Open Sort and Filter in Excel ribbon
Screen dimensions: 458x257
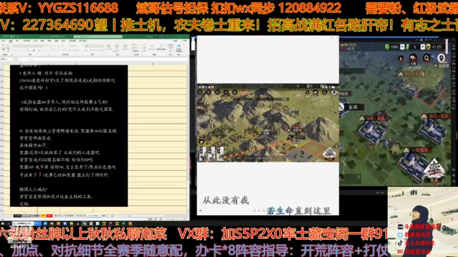click(x=152, y=47)
